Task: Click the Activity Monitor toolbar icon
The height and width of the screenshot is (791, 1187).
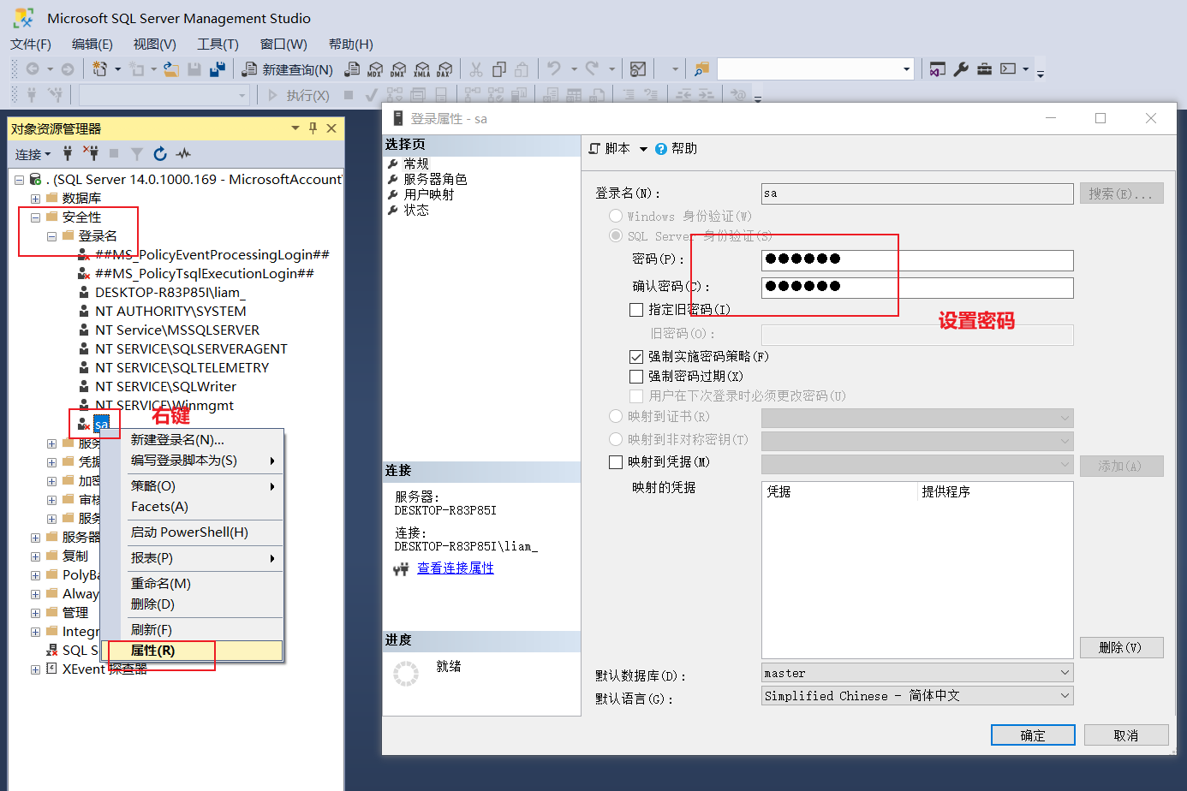Action: point(638,69)
